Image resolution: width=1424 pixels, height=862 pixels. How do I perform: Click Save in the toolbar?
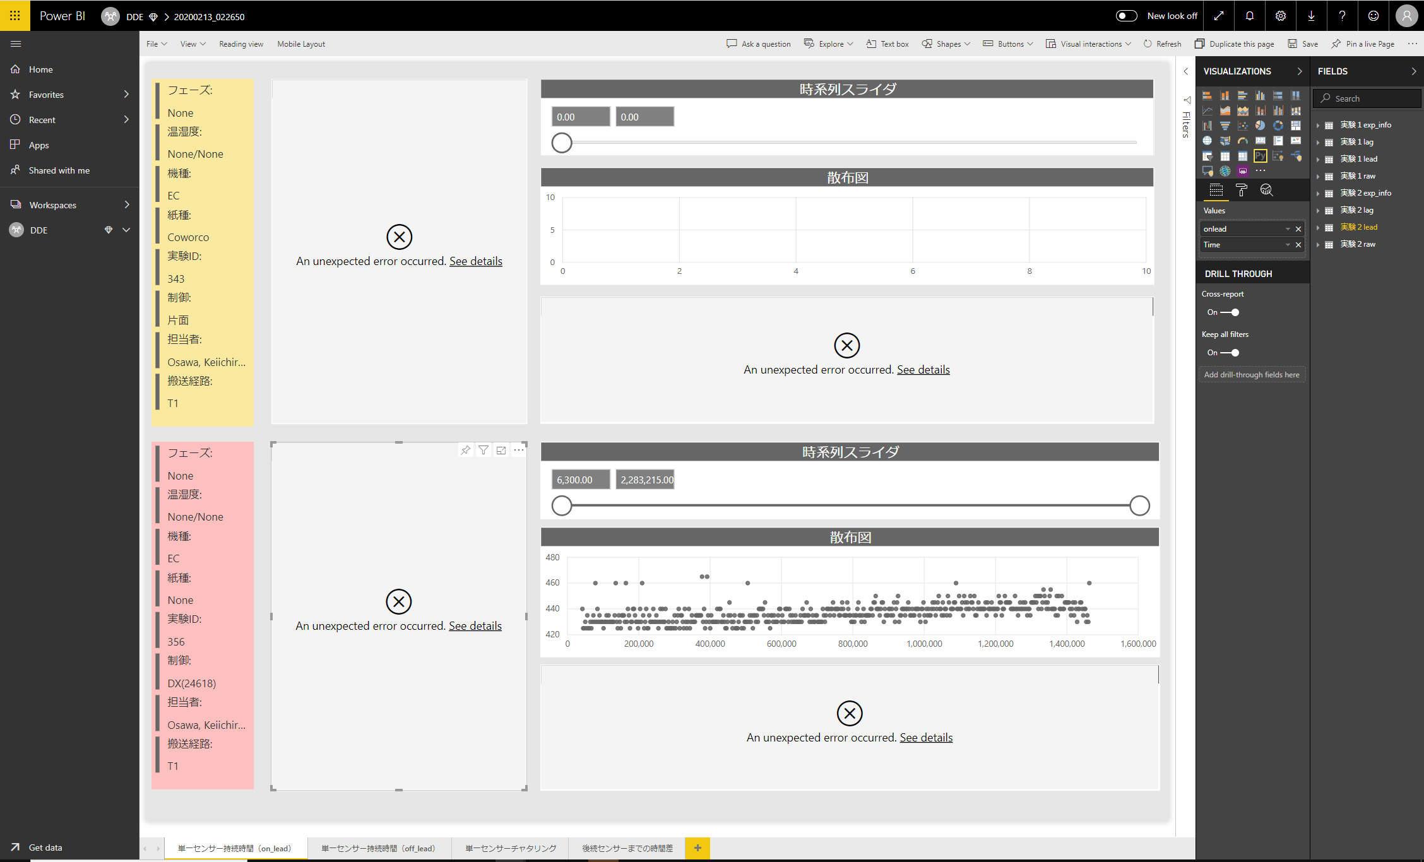click(x=1303, y=44)
